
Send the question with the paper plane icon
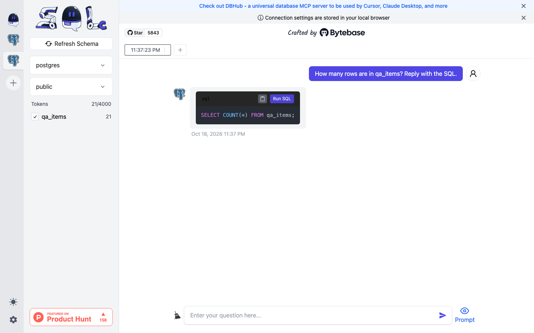pyautogui.click(x=443, y=315)
